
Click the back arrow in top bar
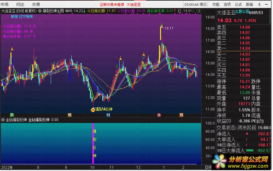[x=260, y=4]
